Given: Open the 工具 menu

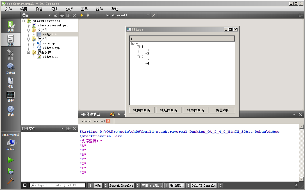Looking at the screenshot, I should coord(84,9).
